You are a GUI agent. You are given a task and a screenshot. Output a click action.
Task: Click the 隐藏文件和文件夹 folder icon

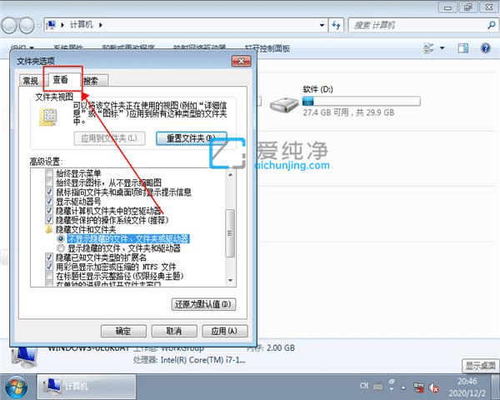pos(49,229)
